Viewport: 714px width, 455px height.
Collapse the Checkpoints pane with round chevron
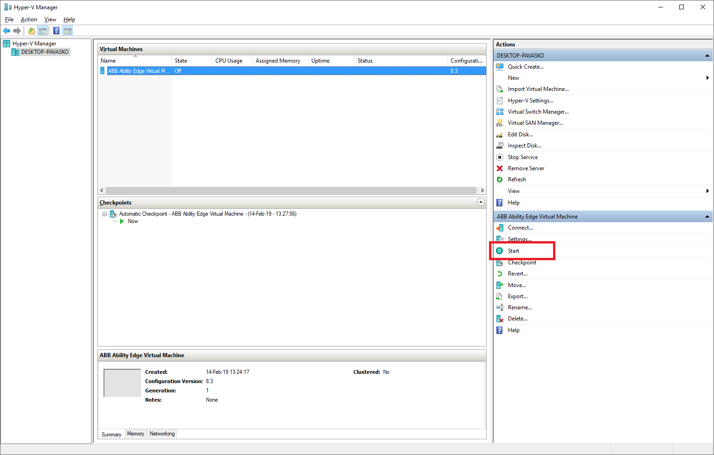(x=481, y=202)
